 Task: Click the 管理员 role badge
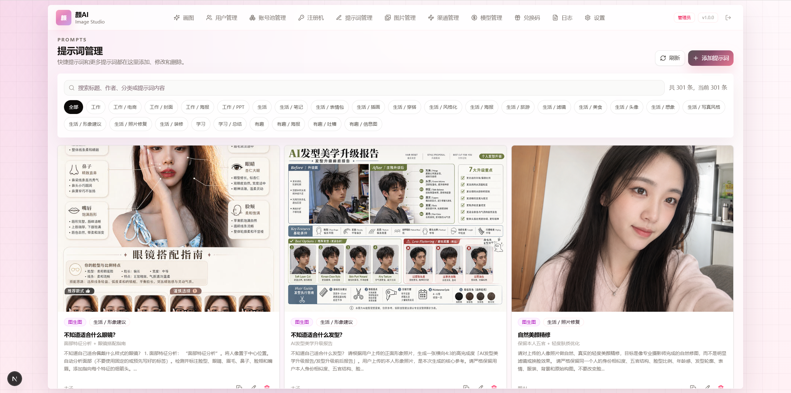pos(684,18)
